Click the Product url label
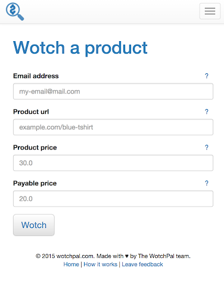 coord(31,111)
